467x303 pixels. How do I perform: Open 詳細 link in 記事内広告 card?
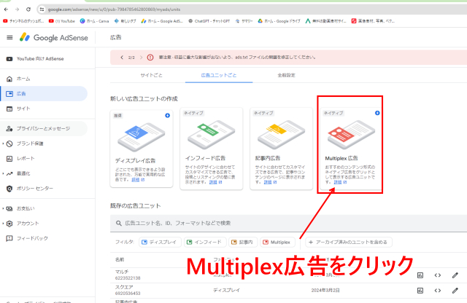point(270,182)
